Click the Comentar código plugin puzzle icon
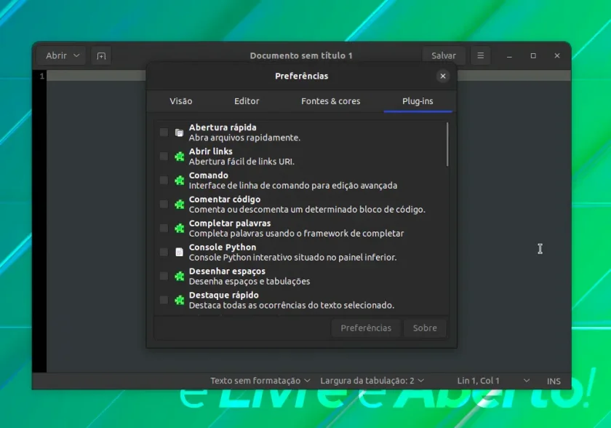 (x=179, y=205)
